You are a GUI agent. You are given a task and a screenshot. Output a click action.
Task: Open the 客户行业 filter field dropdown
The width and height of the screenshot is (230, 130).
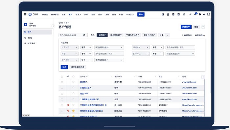coord(141,54)
